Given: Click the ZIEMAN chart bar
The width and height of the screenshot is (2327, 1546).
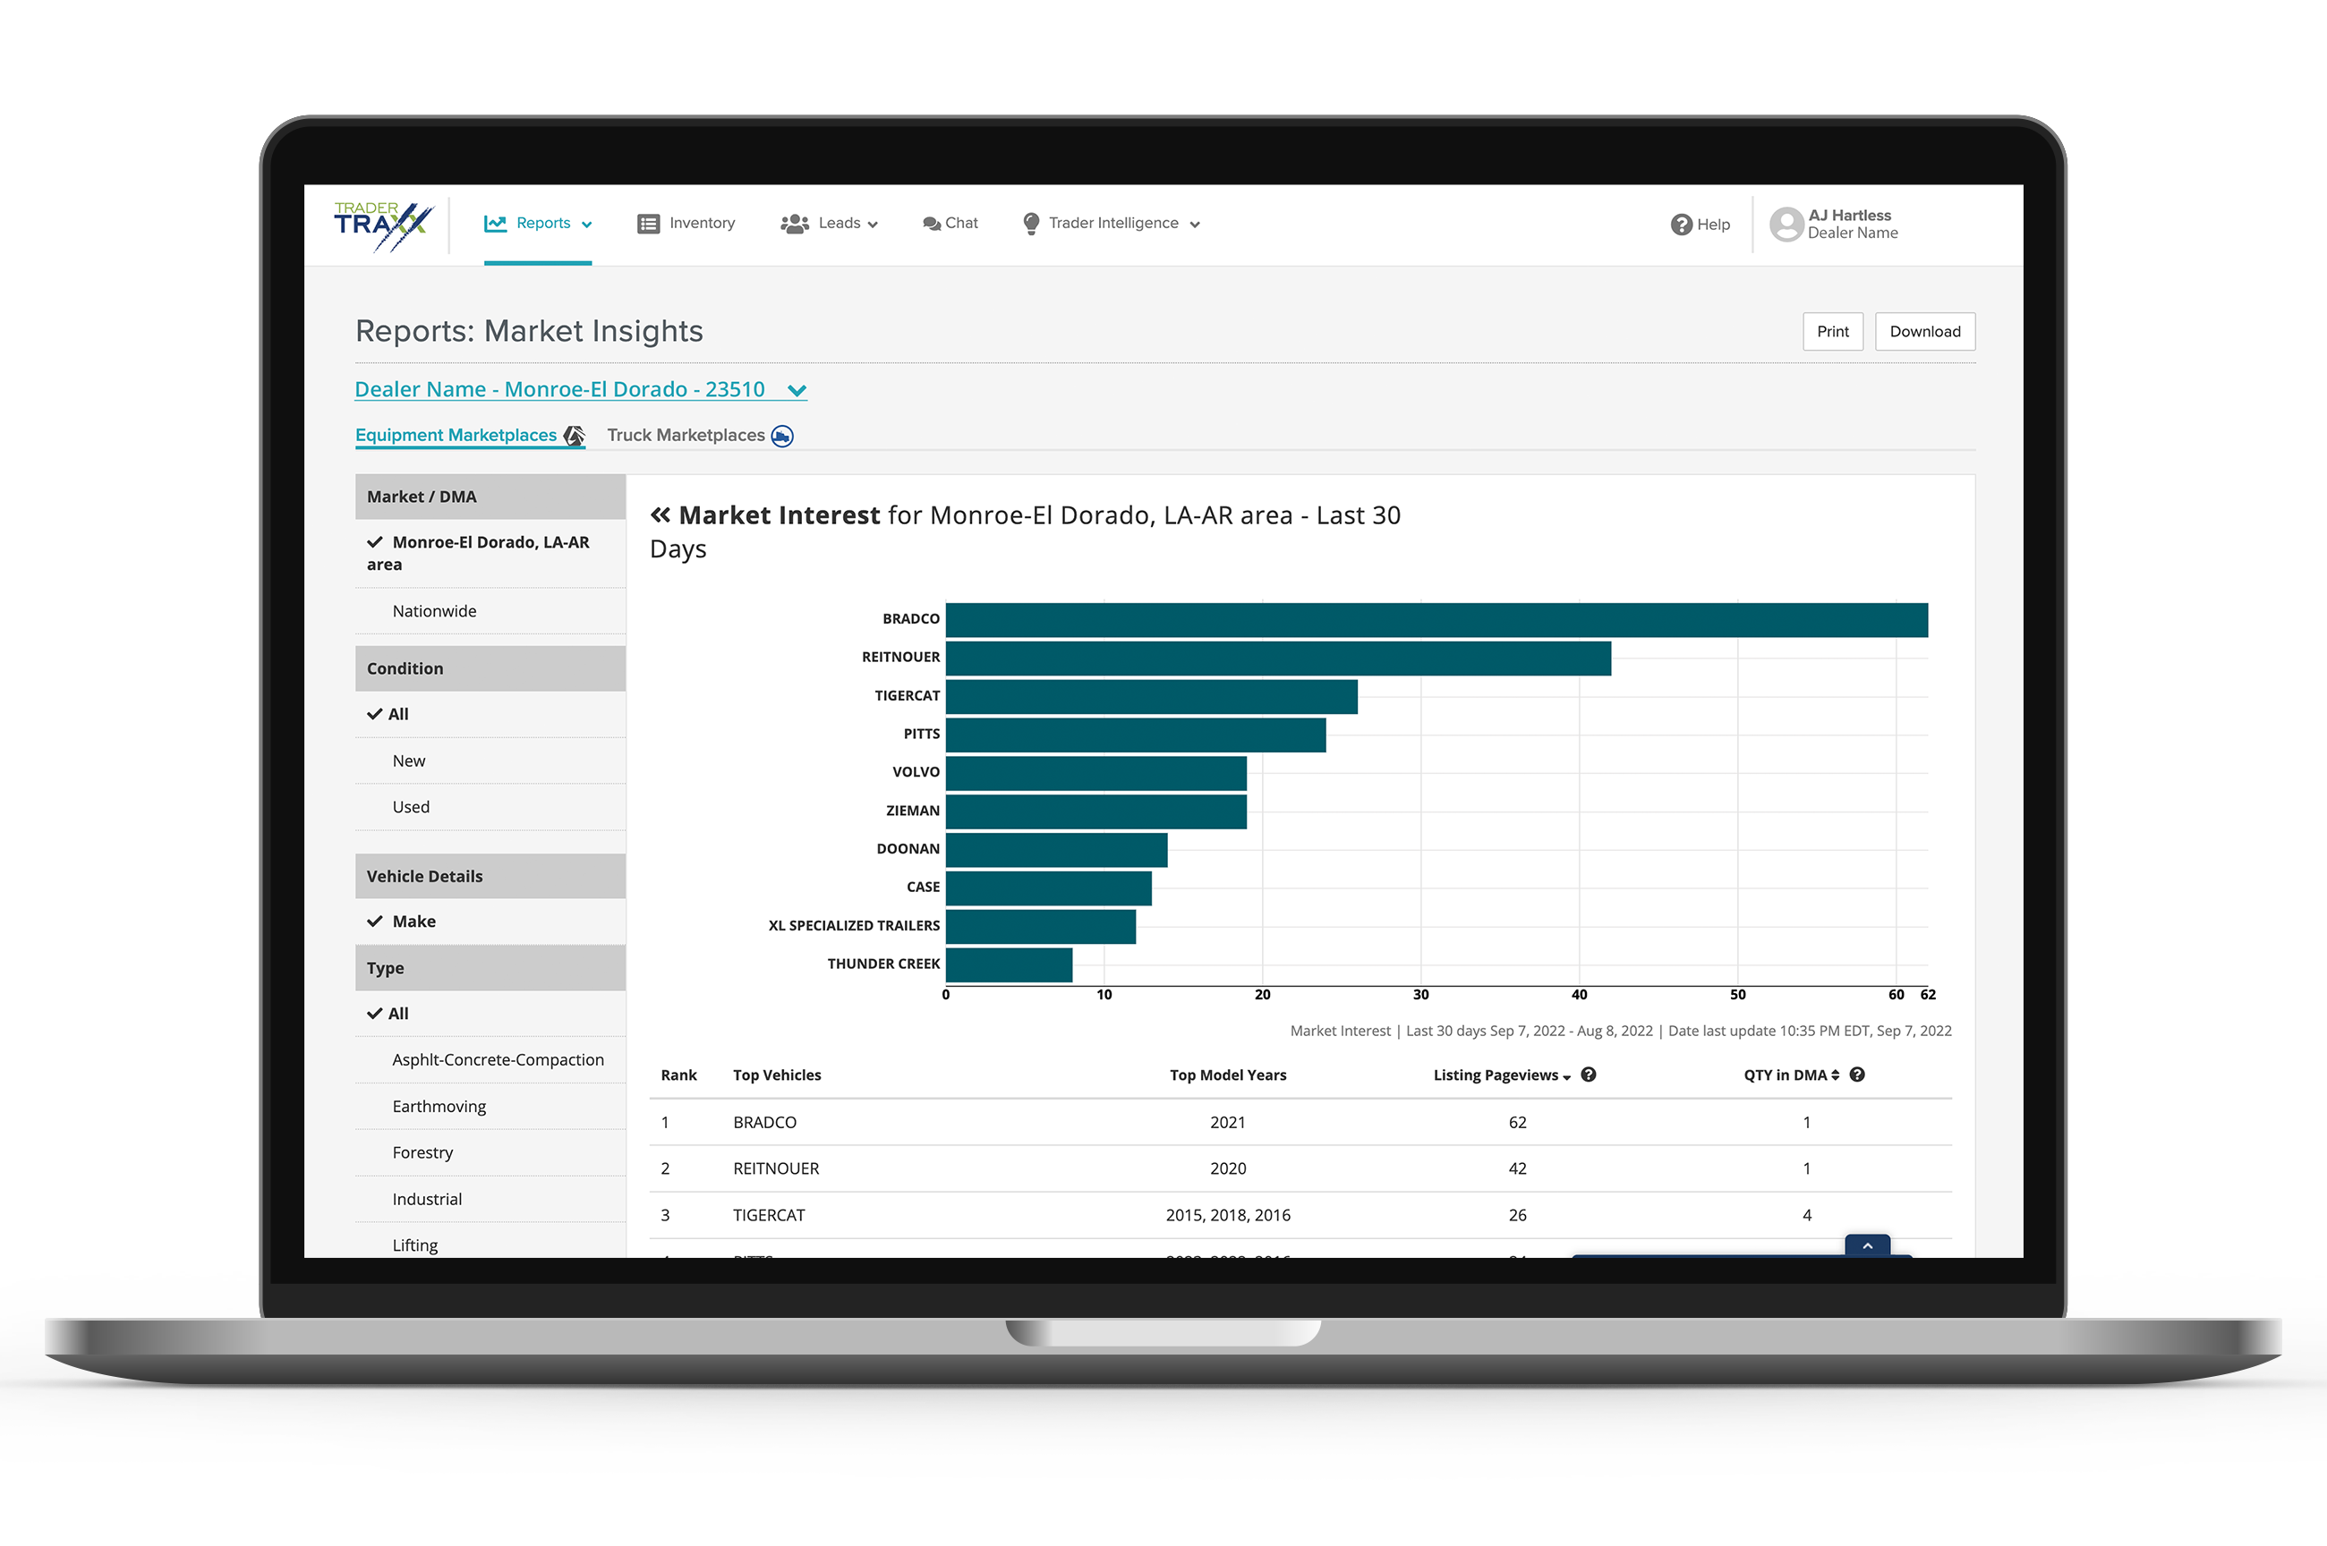Looking at the screenshot, I should point(1096,811).
